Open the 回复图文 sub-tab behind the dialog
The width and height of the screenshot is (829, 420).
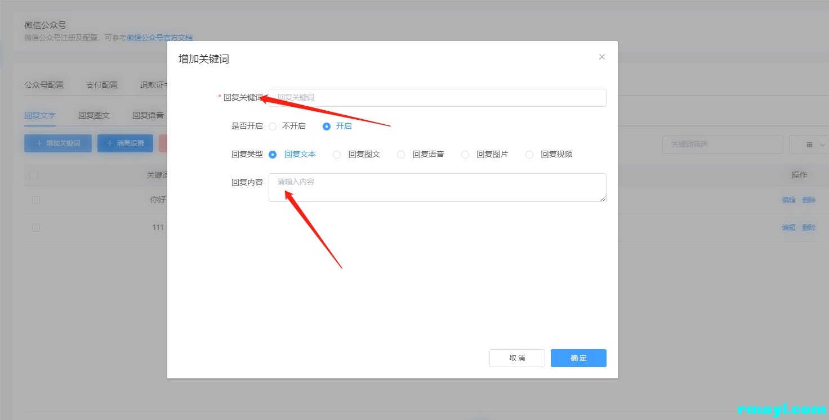tap(94, 115)
